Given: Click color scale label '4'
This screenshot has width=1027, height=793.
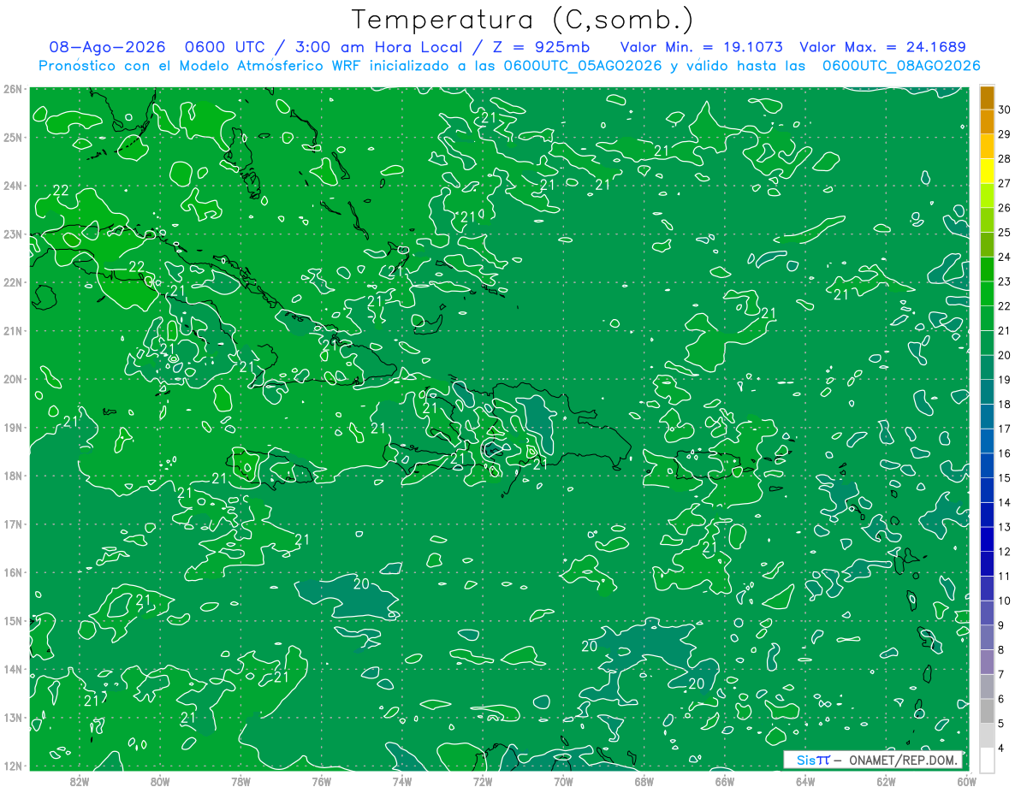Looking at the screenshot, I should coord(1001,748).
